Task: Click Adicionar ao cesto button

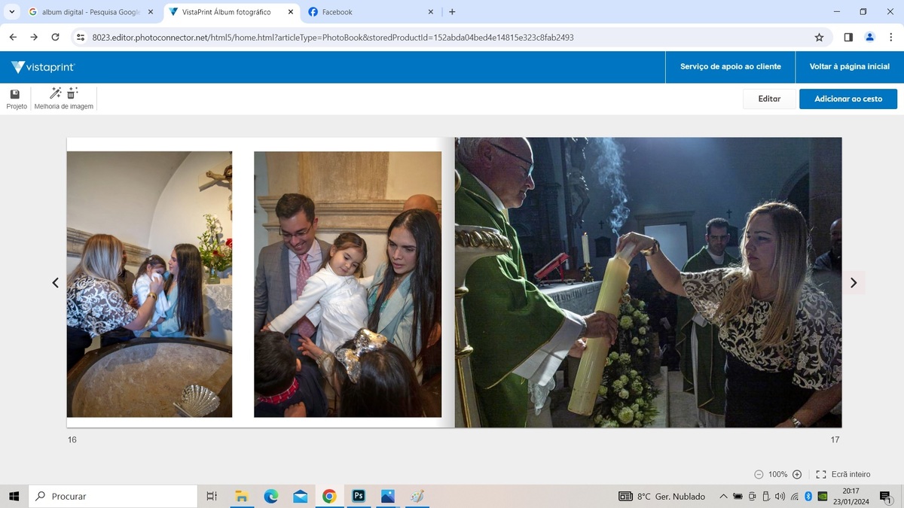Action: (847, 99)
